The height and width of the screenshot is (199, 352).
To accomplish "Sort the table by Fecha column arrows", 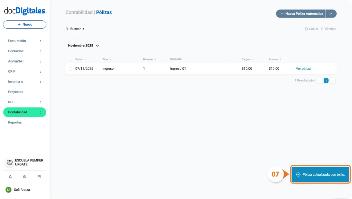I will (85, 59).
